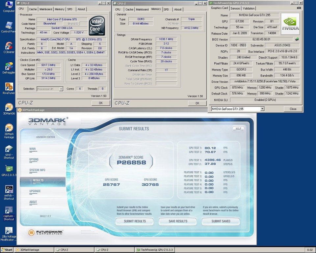Click the NVIDIA logo in GPU-Z
The height and width of the screenshot is (253, 316).
click(290, 24)
